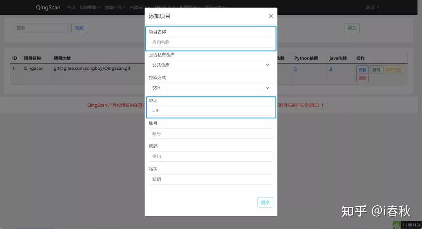The height and width of the screenshot is (229, 422).
Task: Click the 提交 submit button
Action: point(265,202)
